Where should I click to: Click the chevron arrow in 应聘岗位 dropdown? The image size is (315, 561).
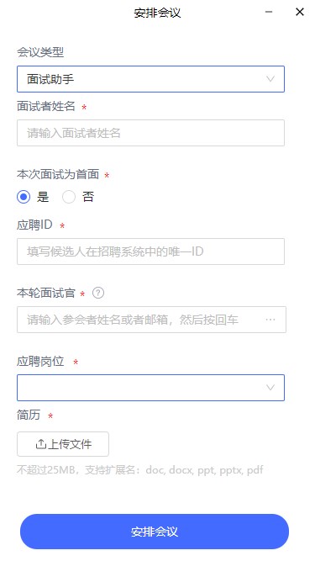click(270, 388)
